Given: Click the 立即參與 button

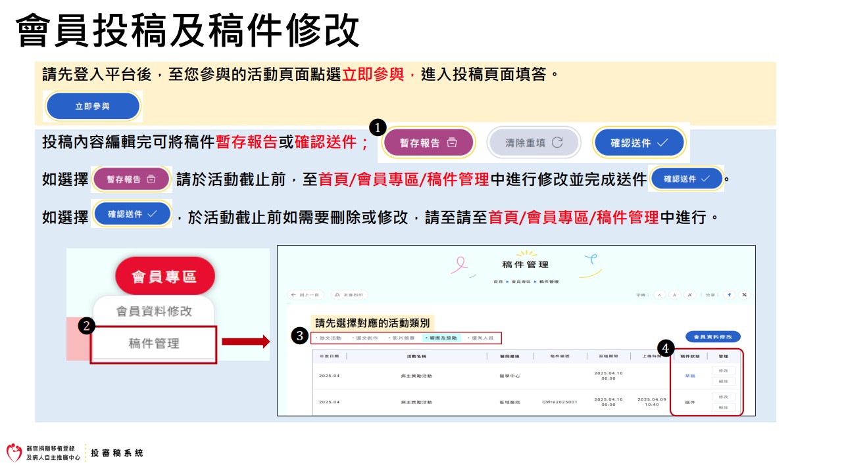Looking at the screenshot, I should pos(92,106).
